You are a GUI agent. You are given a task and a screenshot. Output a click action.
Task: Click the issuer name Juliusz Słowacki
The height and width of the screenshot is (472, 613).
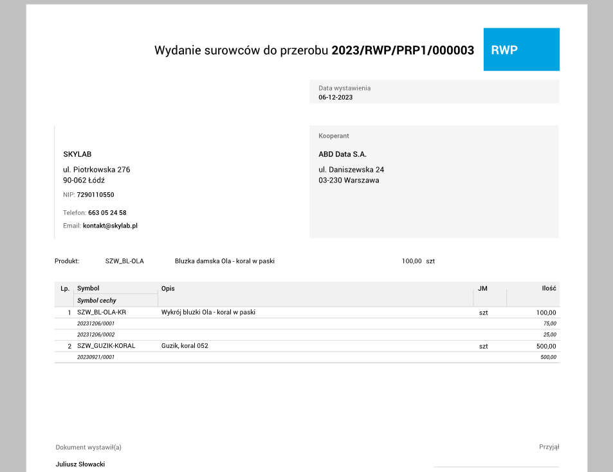tap(79, 464)
